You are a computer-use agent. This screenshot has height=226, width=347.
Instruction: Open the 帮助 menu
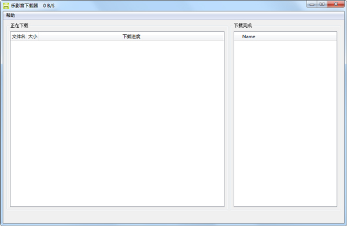10,15
